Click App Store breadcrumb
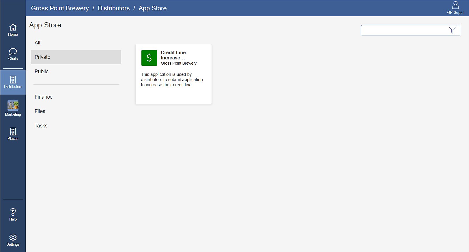 [152, 8]
